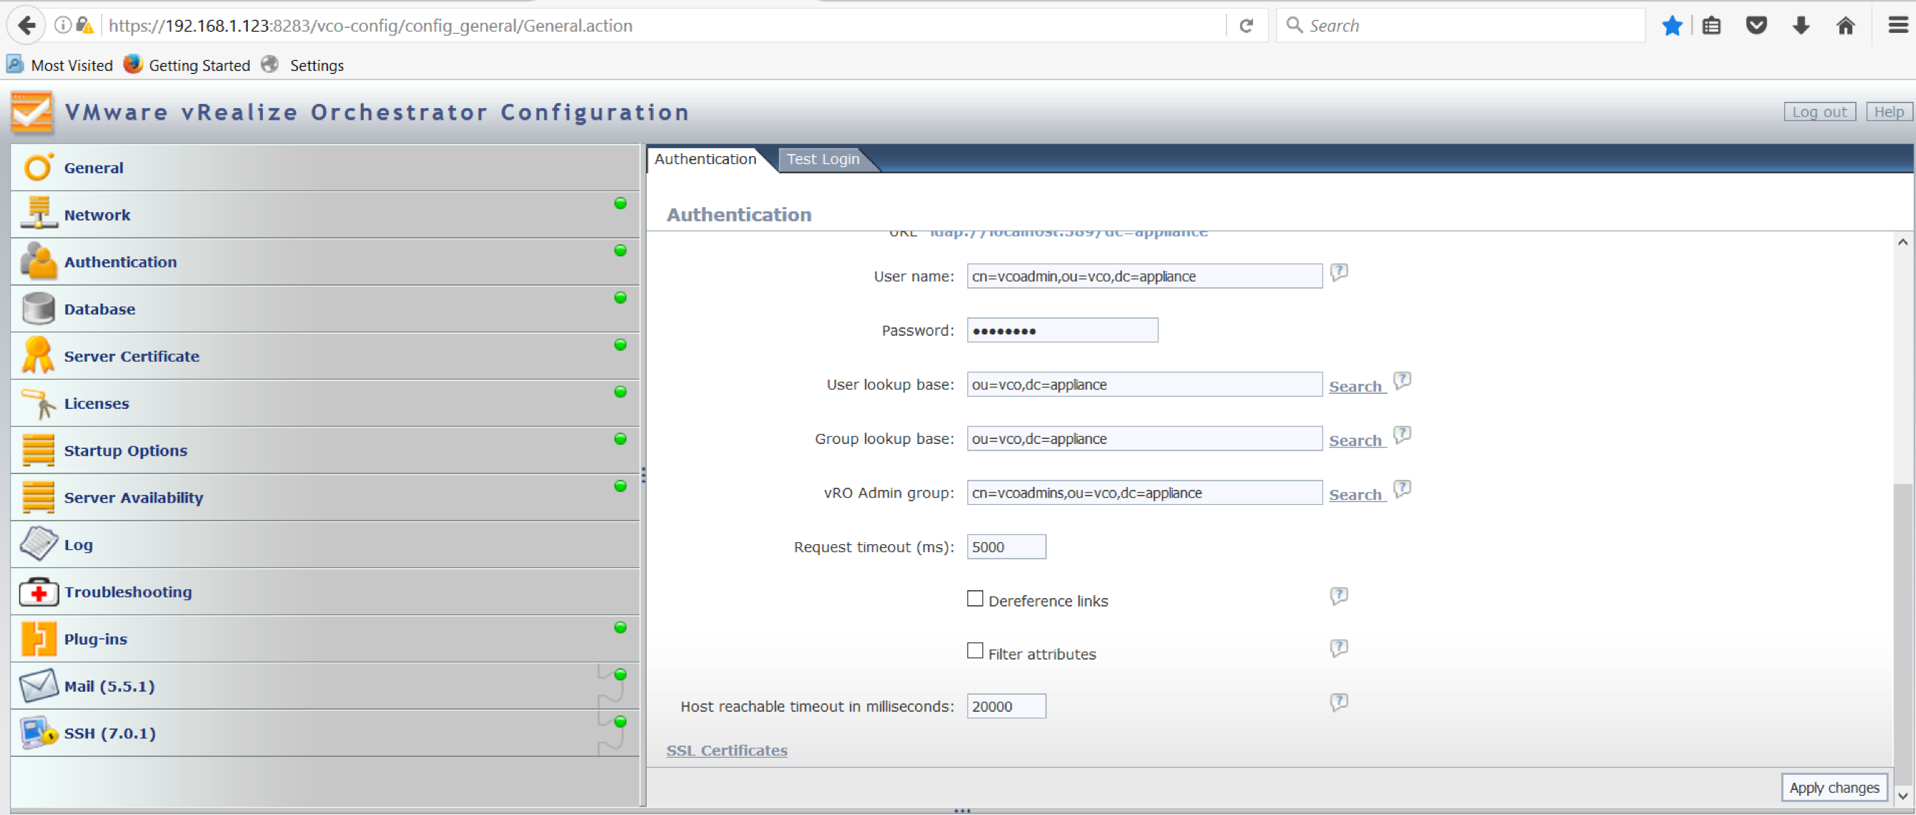Click the scroll down arrow in form
1916x815 pixels.
click(1902, 796)
